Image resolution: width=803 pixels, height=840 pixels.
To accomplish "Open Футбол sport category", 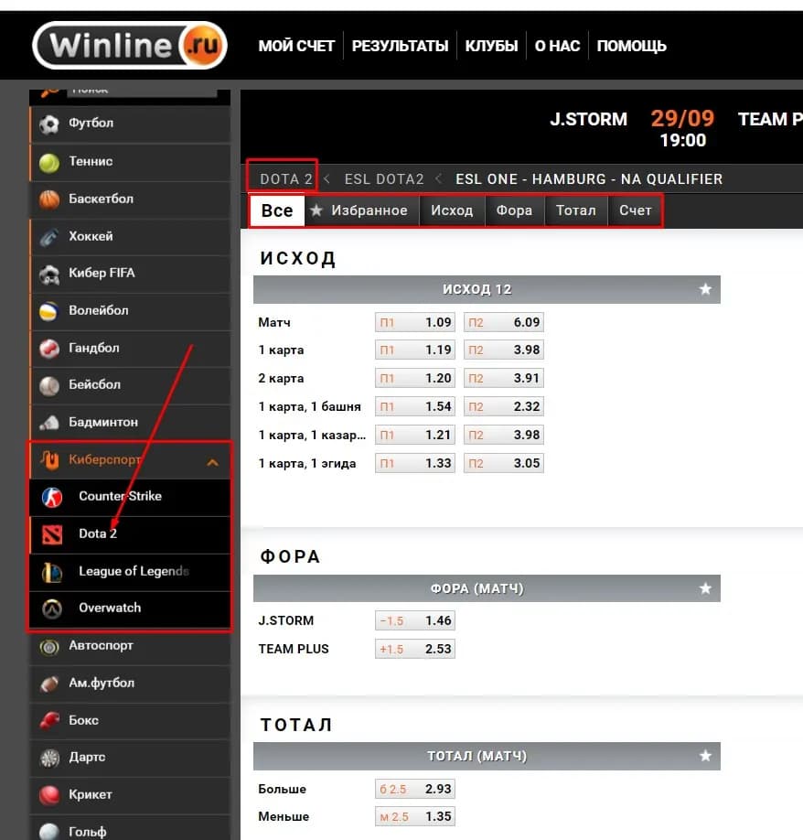I will [x=130, y=124].
